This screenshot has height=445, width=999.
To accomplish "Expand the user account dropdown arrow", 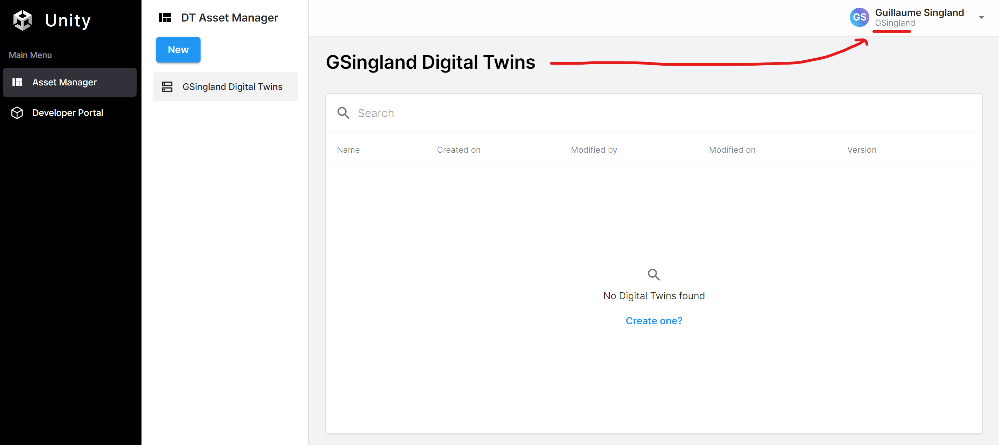I will tap(981, 18).
